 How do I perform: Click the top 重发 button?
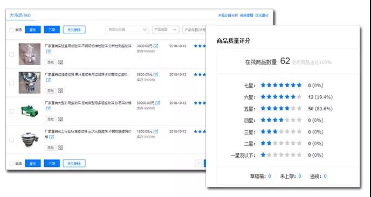click(33, 30)
